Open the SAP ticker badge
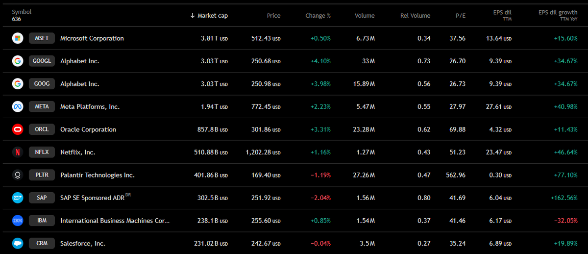This screenshot has width=588, height=254. [x=42, y=198]
